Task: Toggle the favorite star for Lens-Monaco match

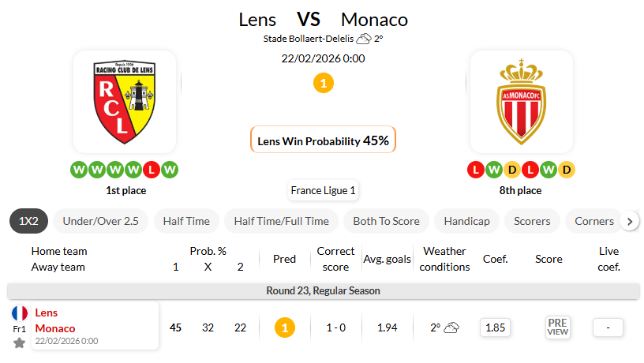Action: click(20, 342)
